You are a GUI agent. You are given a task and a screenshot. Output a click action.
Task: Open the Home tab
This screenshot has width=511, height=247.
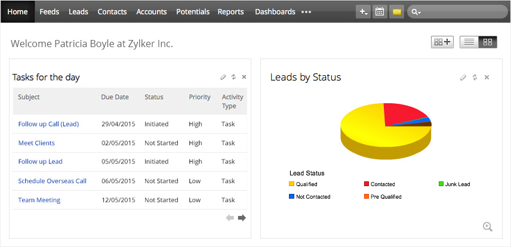point(17,12)
